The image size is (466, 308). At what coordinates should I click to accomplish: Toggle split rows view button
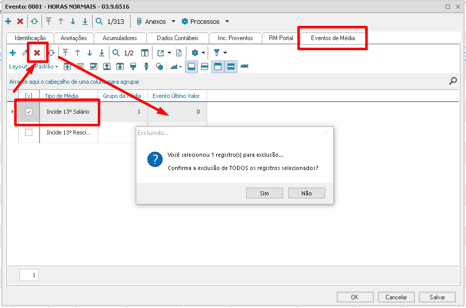tap(205, 66)
